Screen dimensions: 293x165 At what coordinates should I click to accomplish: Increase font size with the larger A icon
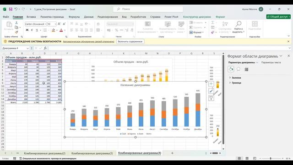pyautogui.click(x=59, y=24)
